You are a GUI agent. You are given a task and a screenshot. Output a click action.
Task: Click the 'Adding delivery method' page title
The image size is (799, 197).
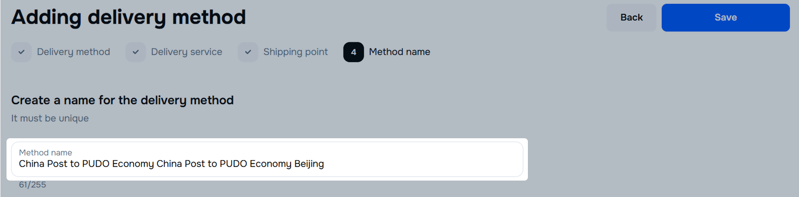point(128,18)
